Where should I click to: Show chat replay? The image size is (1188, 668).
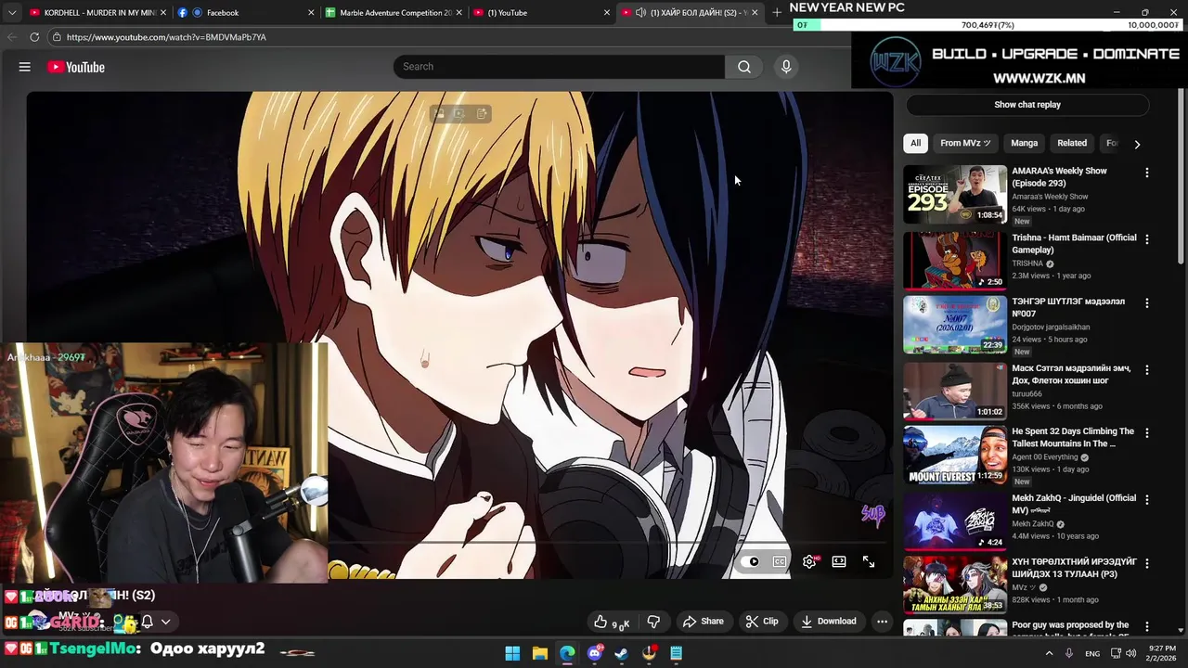[1027, 105]
